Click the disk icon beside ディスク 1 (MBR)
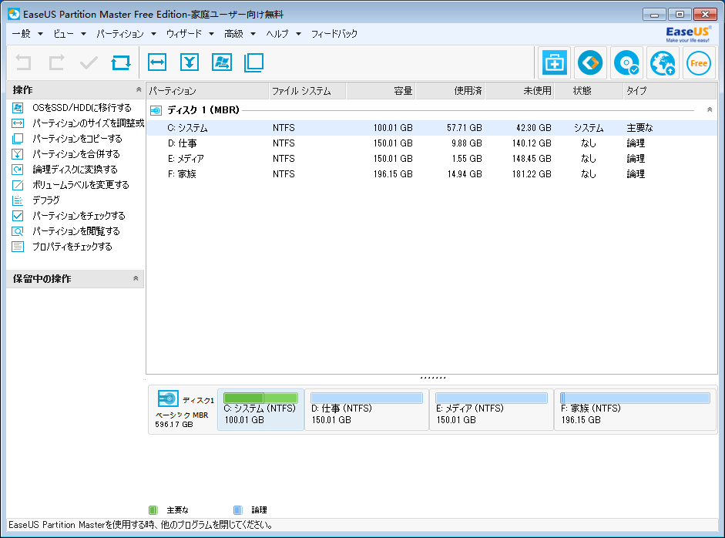This screenshot has width=725, height=538. [x=156, y=110]
